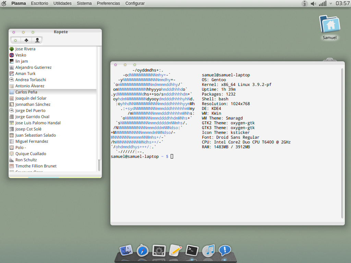Open the terminal icon in the dock
This screenshot has height=263, width=351.
click(192, 250)
